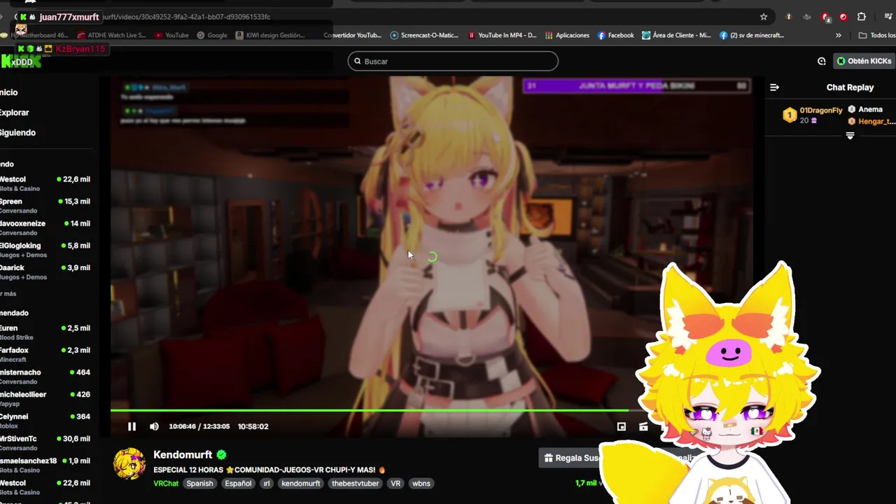896x504 pixels.
Task: Open ElGlogloking channel in sidebar
Action: [x=45, y=250]
